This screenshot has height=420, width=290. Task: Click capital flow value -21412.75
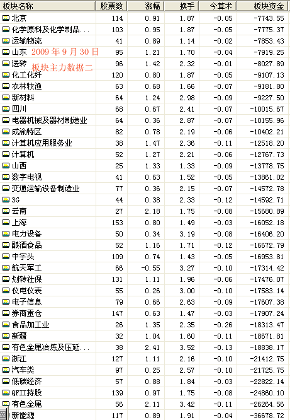coord(267,359)
